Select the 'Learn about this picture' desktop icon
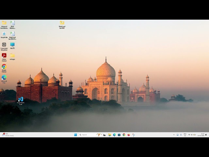The width and height of the screenshot is (209, 157). click(x=4, y=46)
